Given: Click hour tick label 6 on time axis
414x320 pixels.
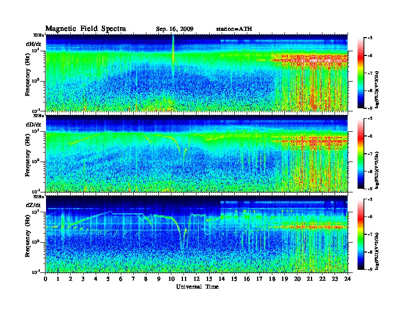Looking at the screenshot, I should (x=121, y=279).
